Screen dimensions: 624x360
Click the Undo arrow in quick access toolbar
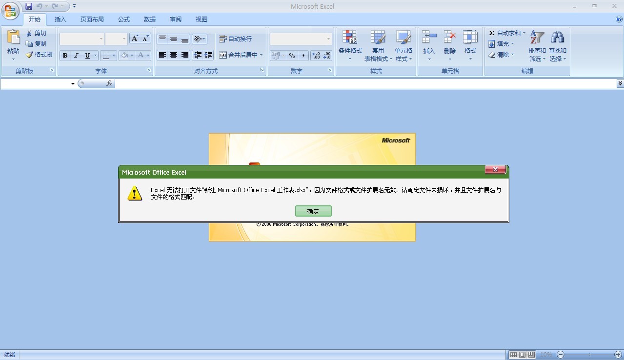tap(40, 6)
